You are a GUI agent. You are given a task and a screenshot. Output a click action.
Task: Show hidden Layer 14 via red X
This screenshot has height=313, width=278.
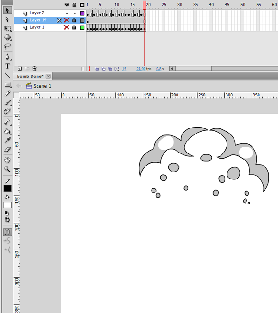pos(67,20)
